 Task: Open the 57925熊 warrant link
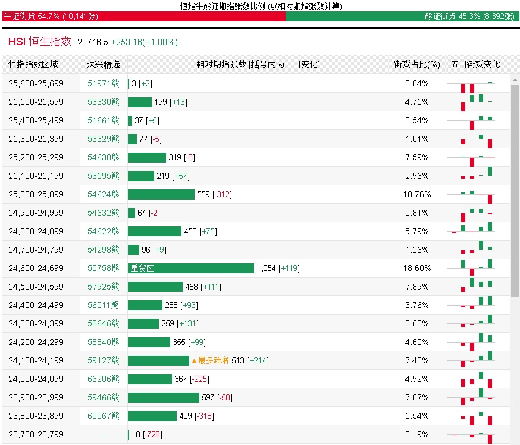[x=103, y=287]
